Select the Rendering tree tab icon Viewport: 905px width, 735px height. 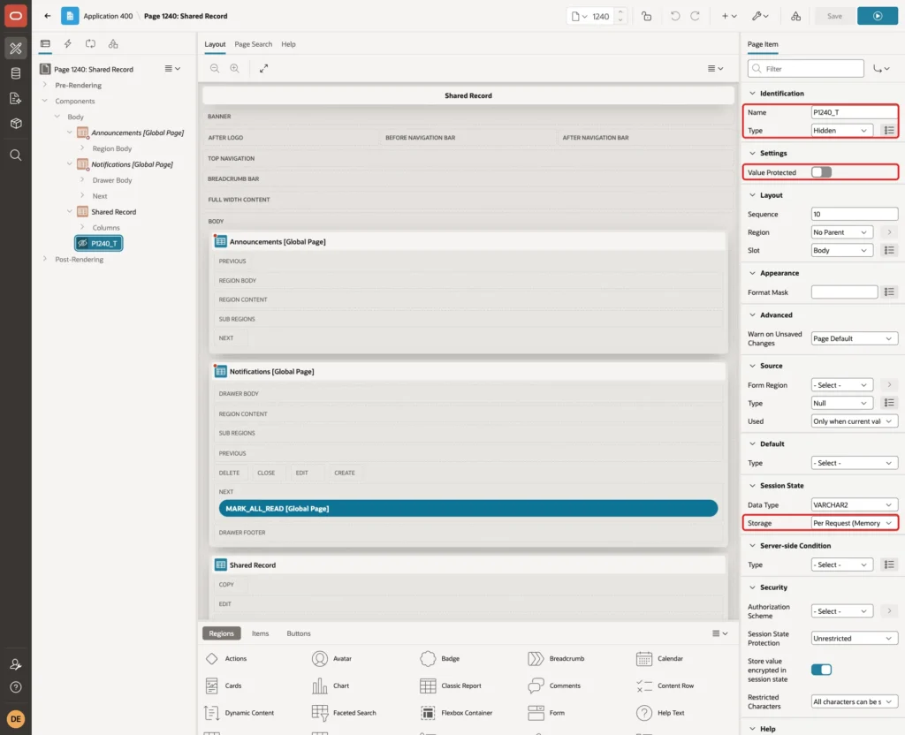point(45,44)
